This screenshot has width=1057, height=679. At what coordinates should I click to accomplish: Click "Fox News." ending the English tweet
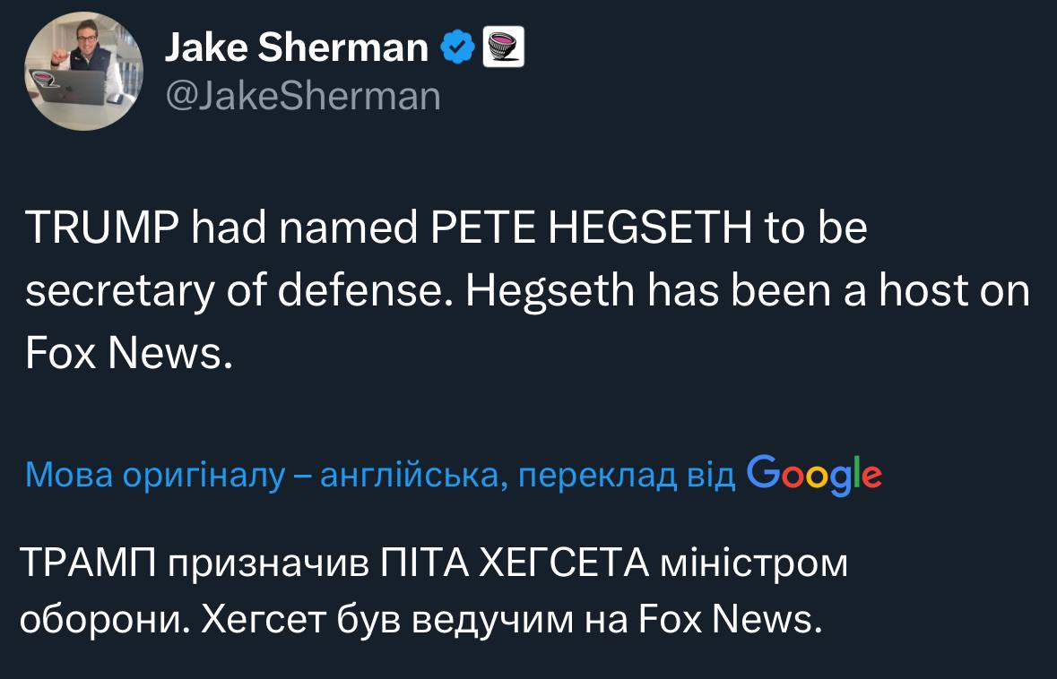pyautogui.click(x=129, y=355)
